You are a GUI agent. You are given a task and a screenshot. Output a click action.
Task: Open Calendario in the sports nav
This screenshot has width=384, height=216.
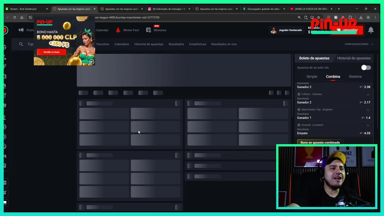pyautogui.click(x=121, y=44)
